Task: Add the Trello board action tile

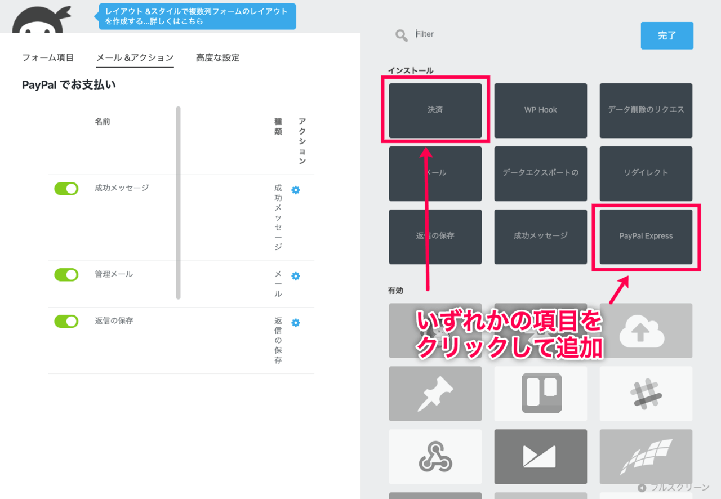Action: click(540, 394)
